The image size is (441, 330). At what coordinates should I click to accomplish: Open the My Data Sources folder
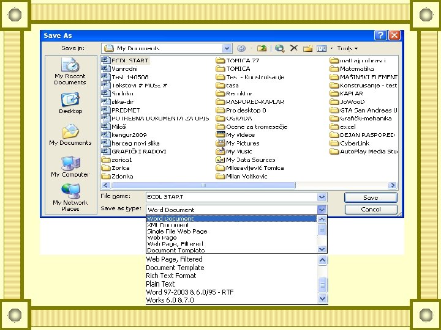246,159
